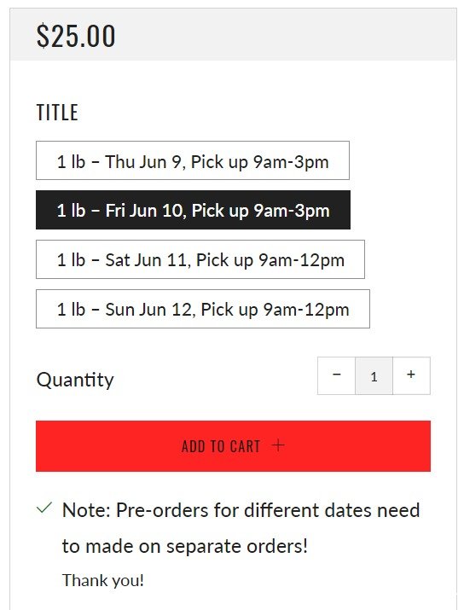
Task: Select Thu Jun 9 pickup option
Action: click(193, 160)
